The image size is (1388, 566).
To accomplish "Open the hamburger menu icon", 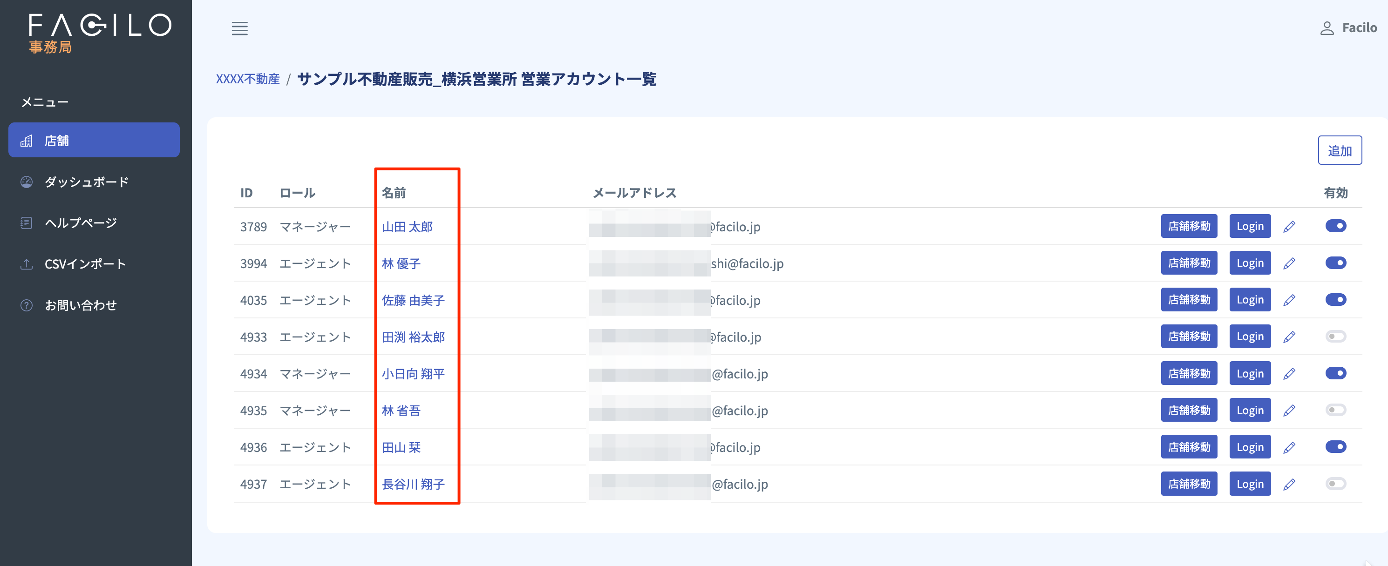I will click(x=240, y=28).
